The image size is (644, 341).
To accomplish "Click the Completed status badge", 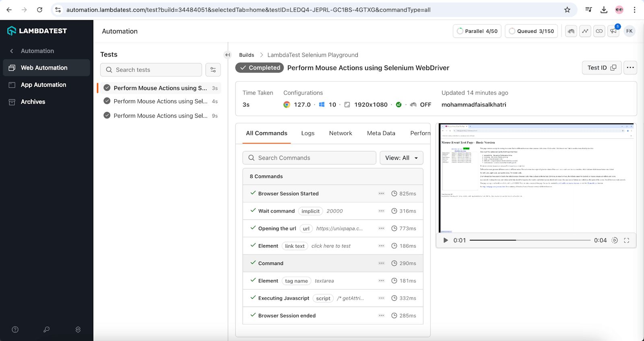I will [260, 68].
